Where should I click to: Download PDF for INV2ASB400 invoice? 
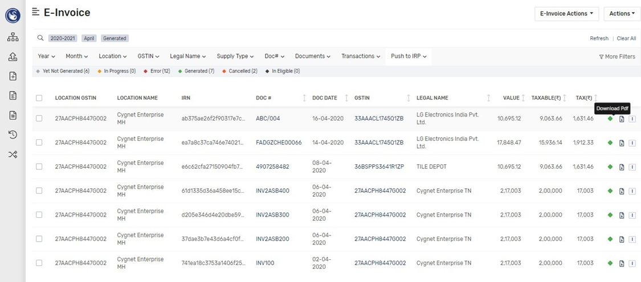tap(622, 191)
